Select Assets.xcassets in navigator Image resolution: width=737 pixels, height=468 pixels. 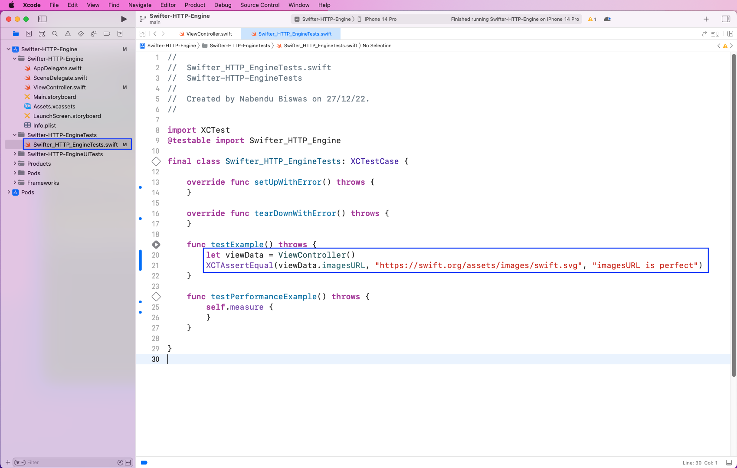click(x=54, y=106)
